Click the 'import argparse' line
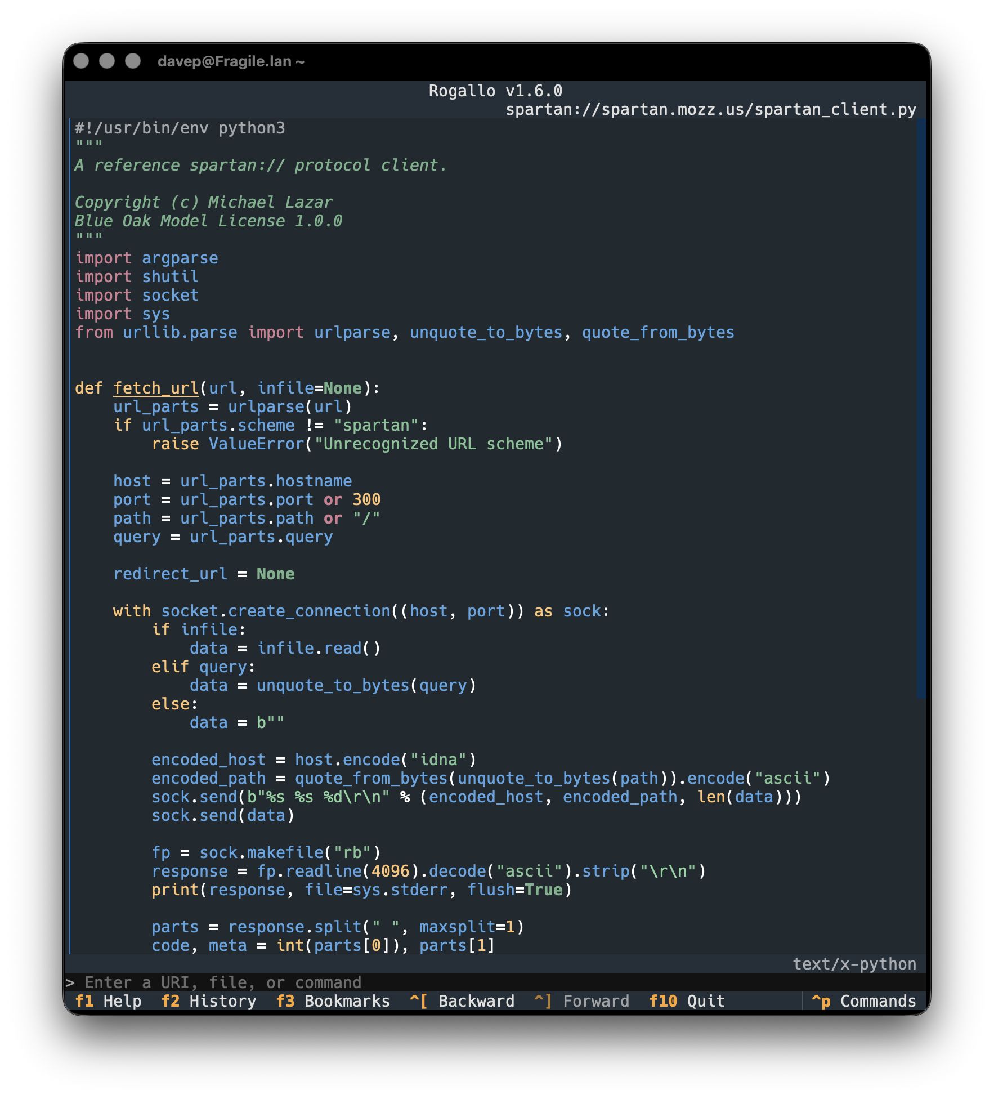Viewport: 994px width, 1099px height. pos(146,258)
